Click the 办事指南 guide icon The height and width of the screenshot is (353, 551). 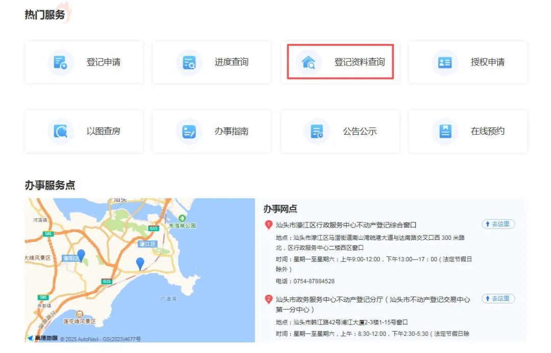tap(189, 132)
